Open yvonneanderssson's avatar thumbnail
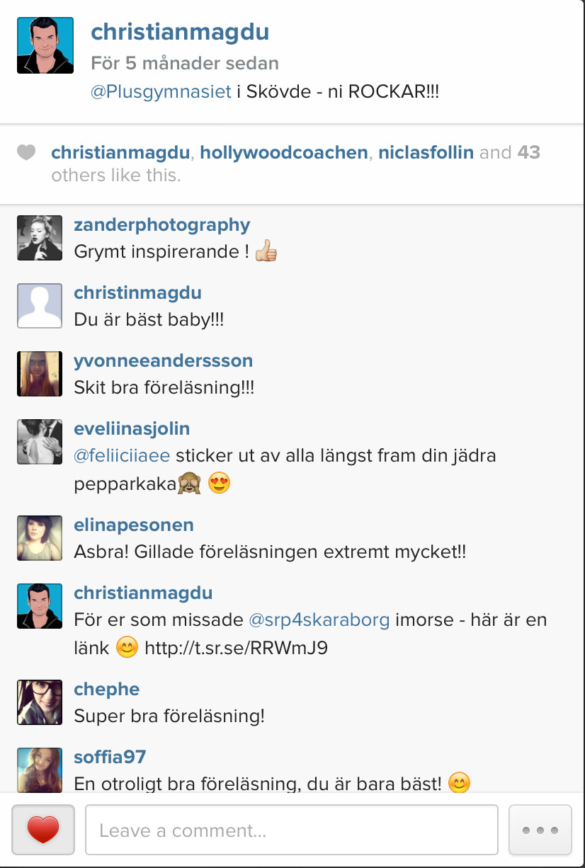 [x=40, y=373]
